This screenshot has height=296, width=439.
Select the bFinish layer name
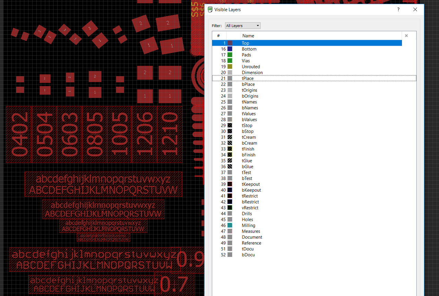[x=249, y=155]
